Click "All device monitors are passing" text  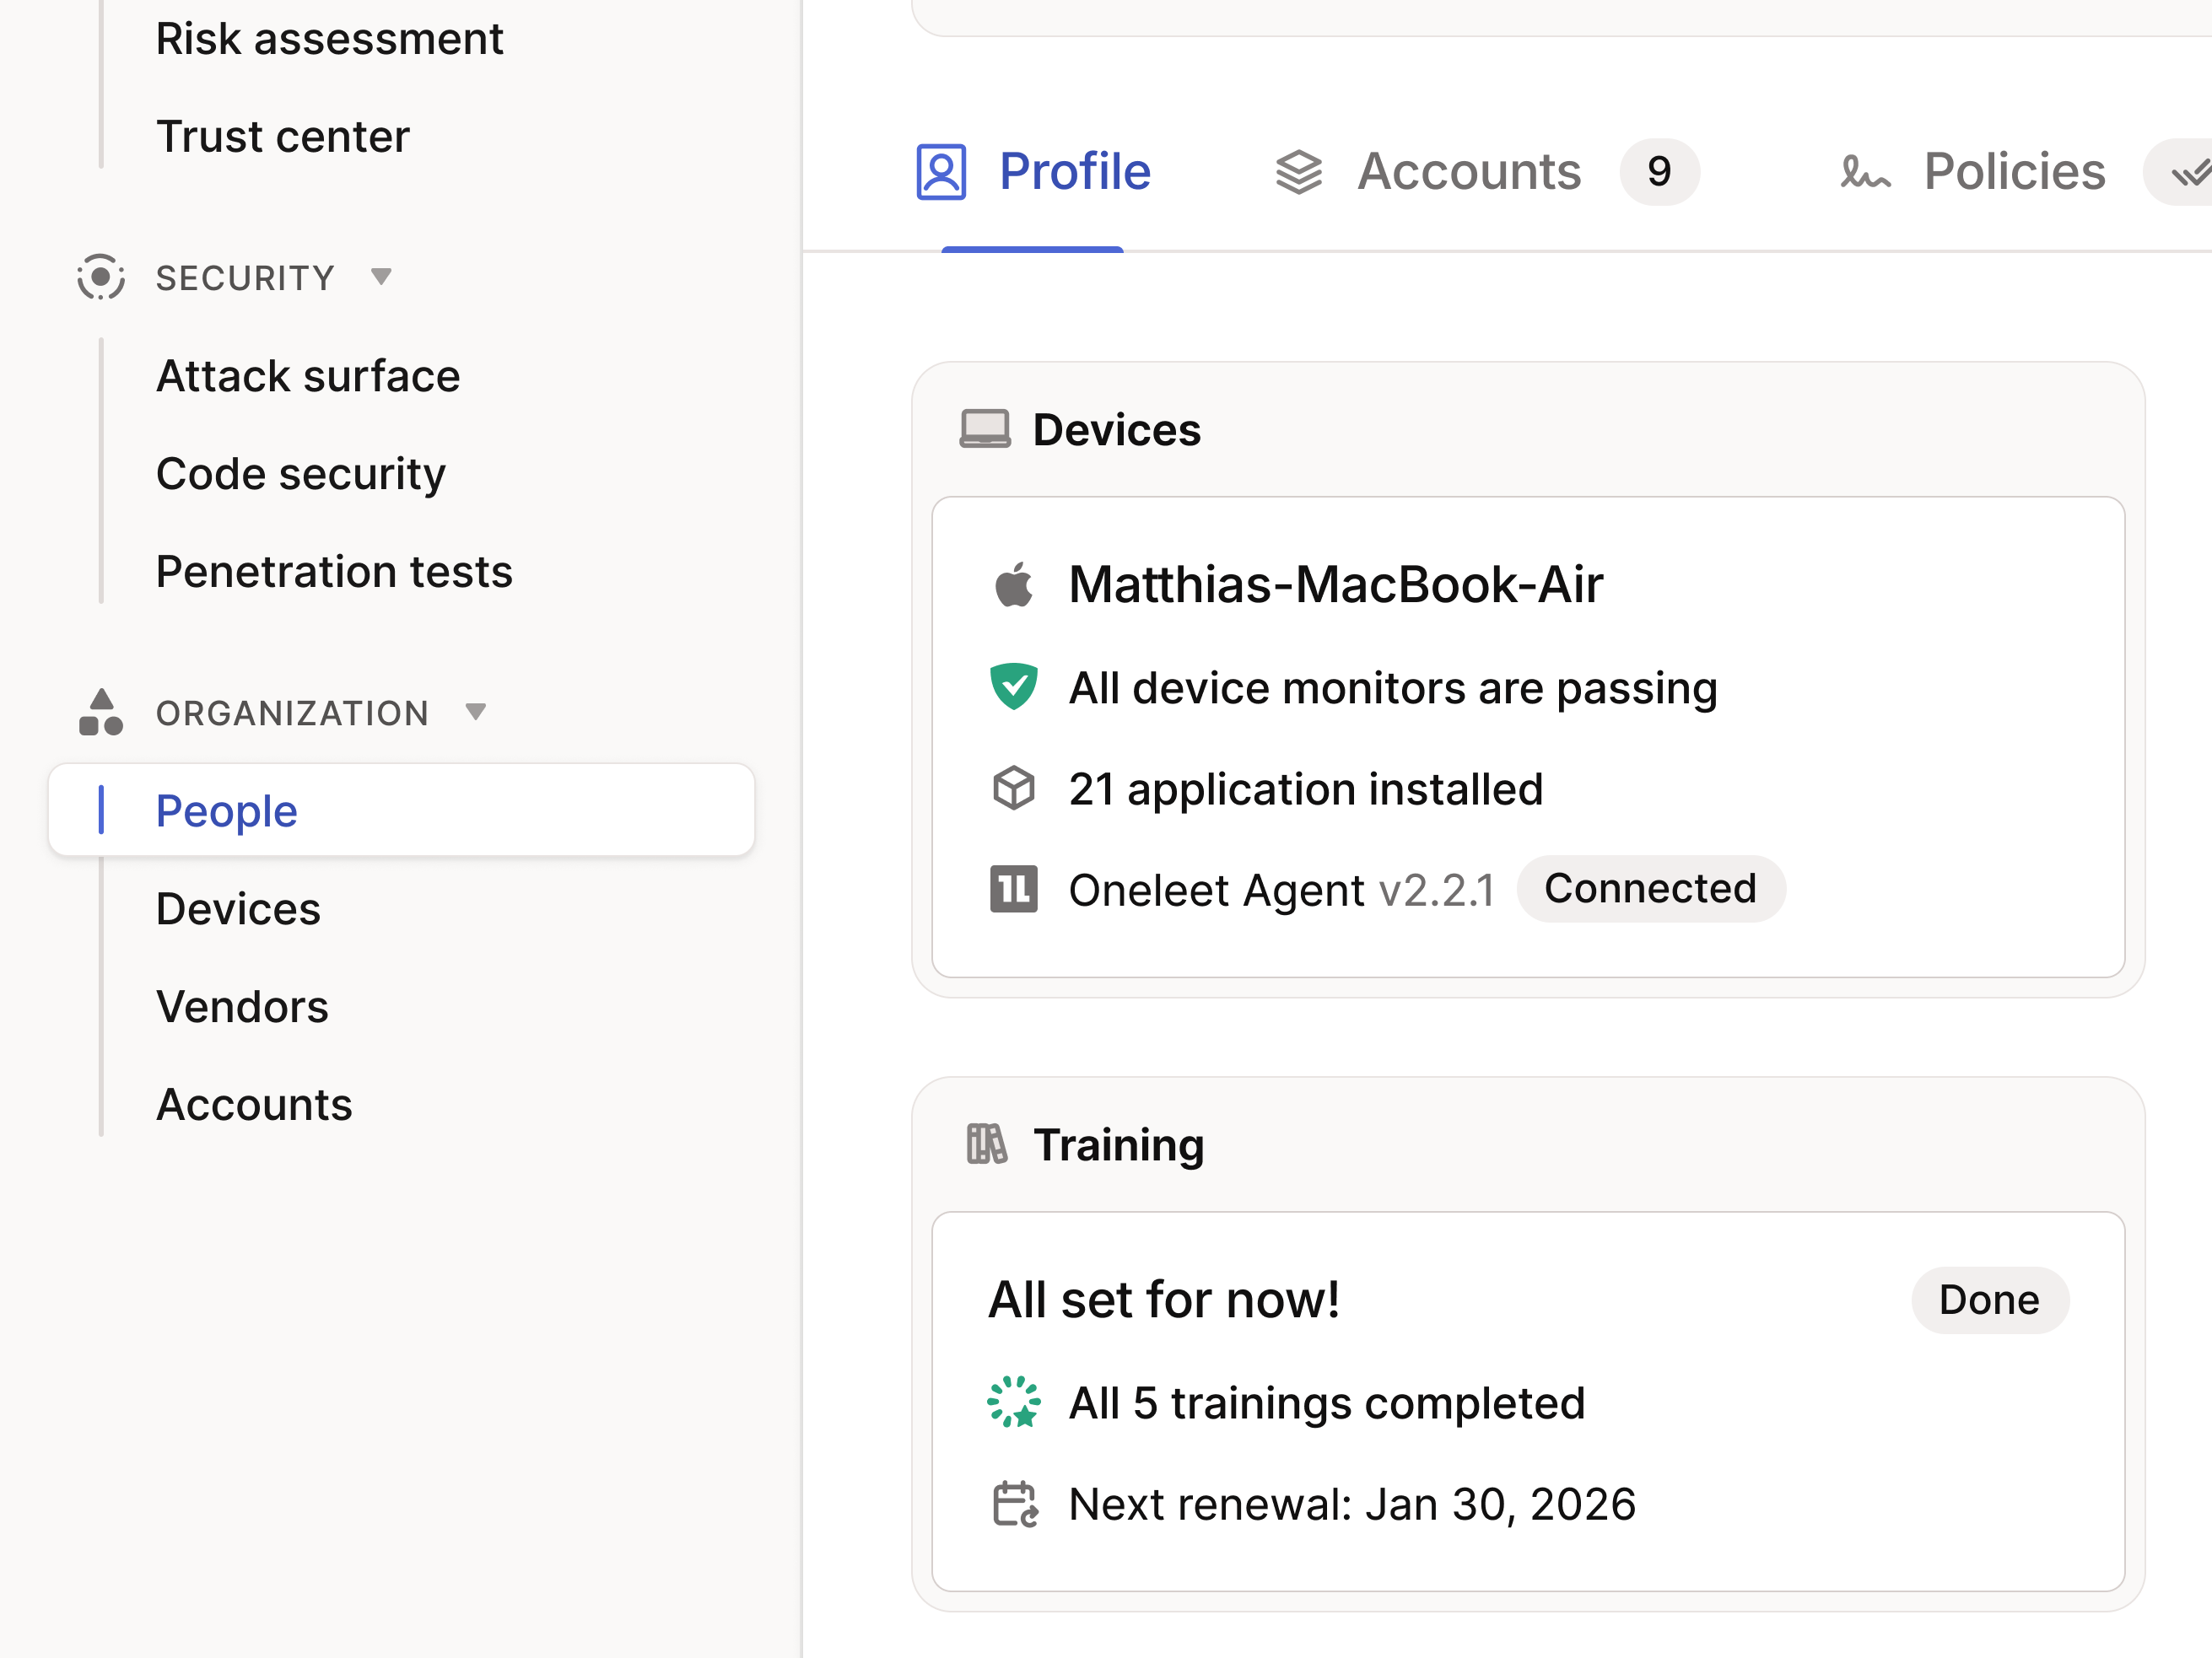(1393, 689)
